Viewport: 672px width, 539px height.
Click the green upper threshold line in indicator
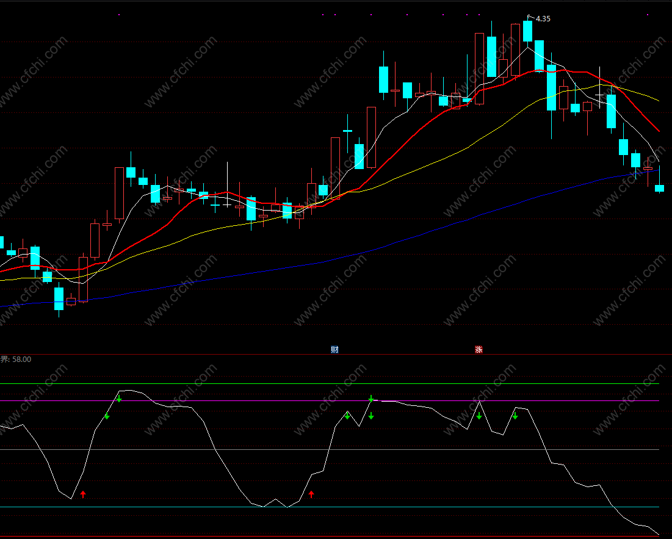point(330,384)
